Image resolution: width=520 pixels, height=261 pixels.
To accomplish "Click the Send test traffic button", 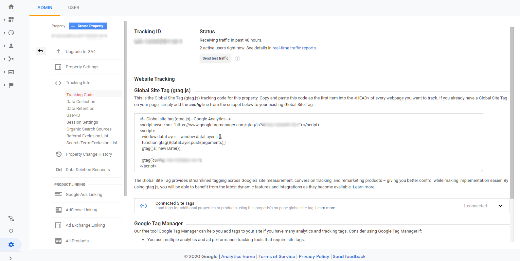I will coord(215,58).
